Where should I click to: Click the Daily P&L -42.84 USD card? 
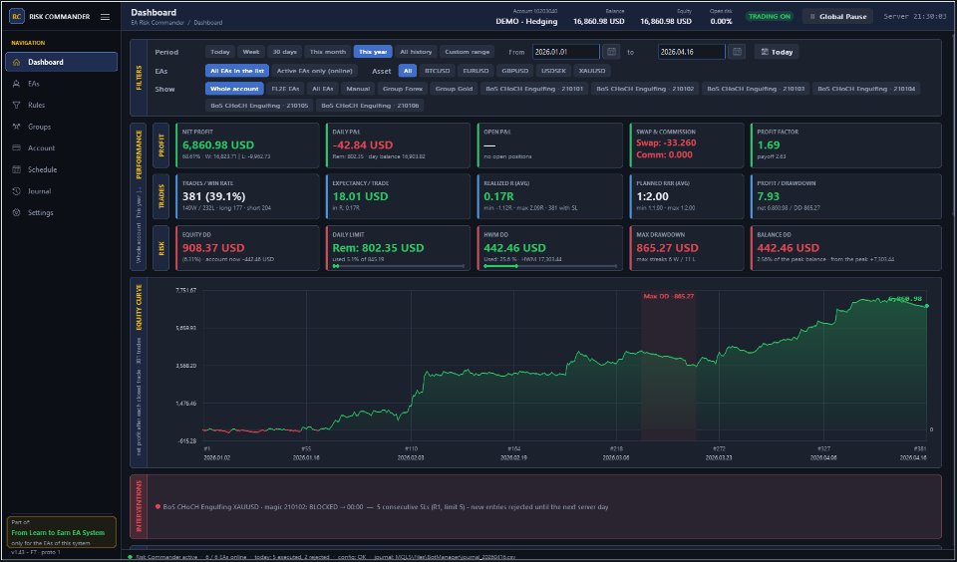pyautogui.click(x=399, y=145)
